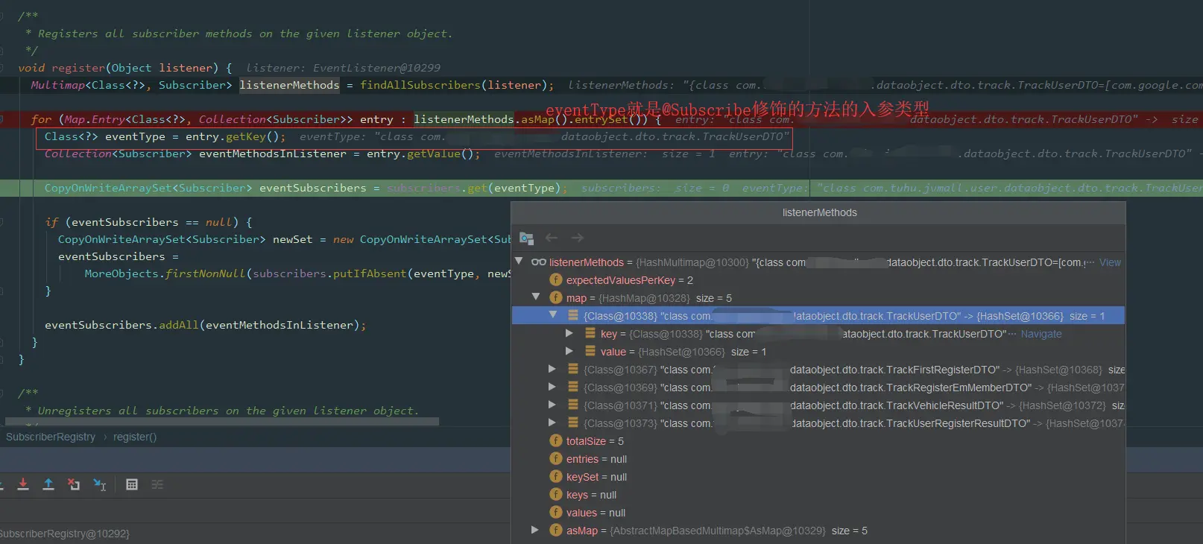Click the Run to Cursor icon

99,485
